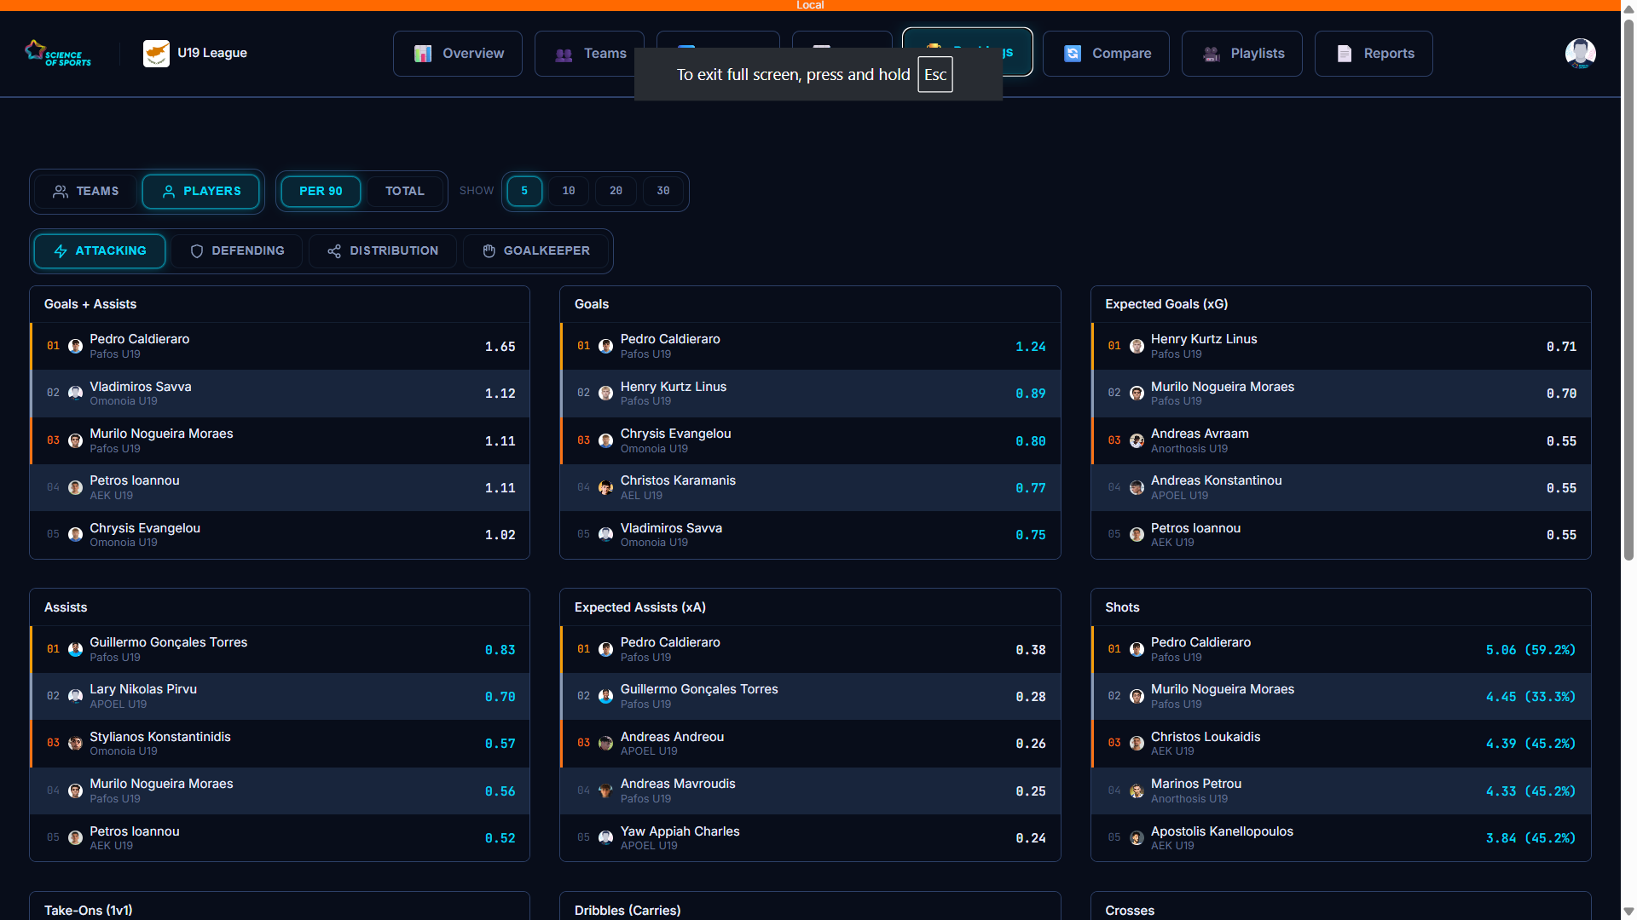Open Pedro Caldieraro in Goals + Assists

point(280,346)
